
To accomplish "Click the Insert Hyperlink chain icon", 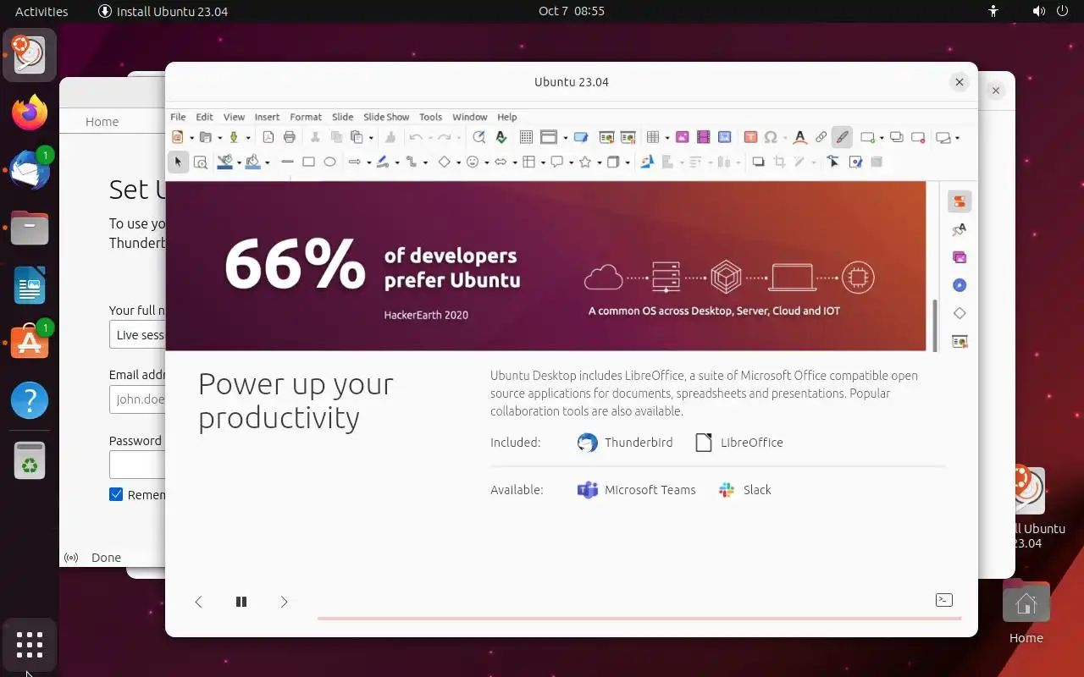I will (x=821, y=137).
